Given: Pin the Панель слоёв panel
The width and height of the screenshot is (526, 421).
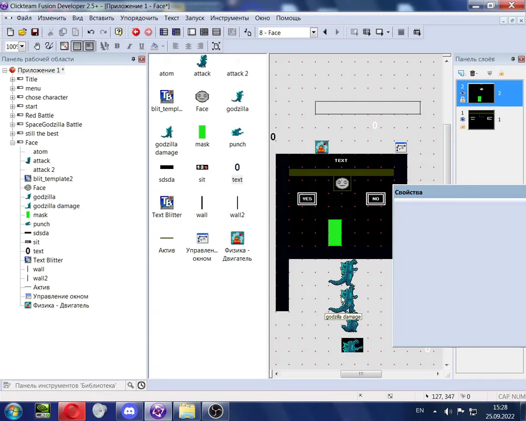Looking at the screenshot, I should pos(513,59).
